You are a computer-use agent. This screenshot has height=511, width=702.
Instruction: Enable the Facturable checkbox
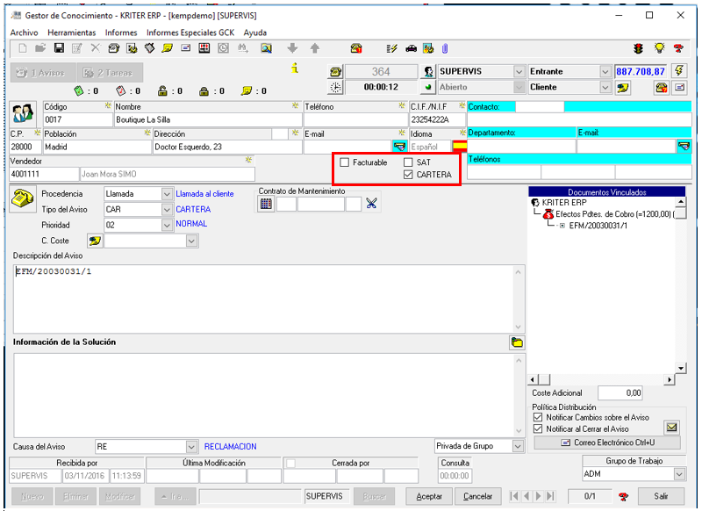pyautogui.click(x=345, y=162)
